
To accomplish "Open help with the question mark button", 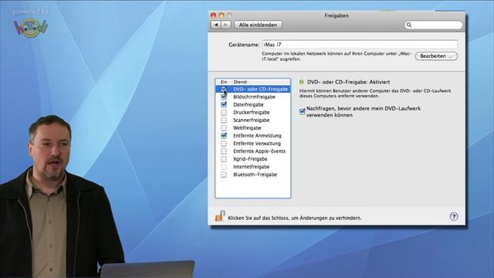I will click(454, 216).
